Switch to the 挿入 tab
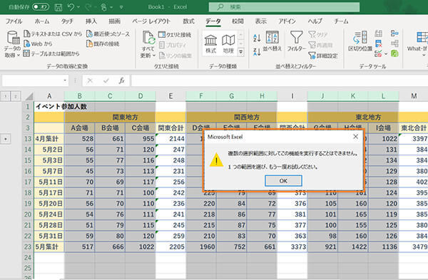This screenshot has height=280, width=428. click(x=91, y=21)
